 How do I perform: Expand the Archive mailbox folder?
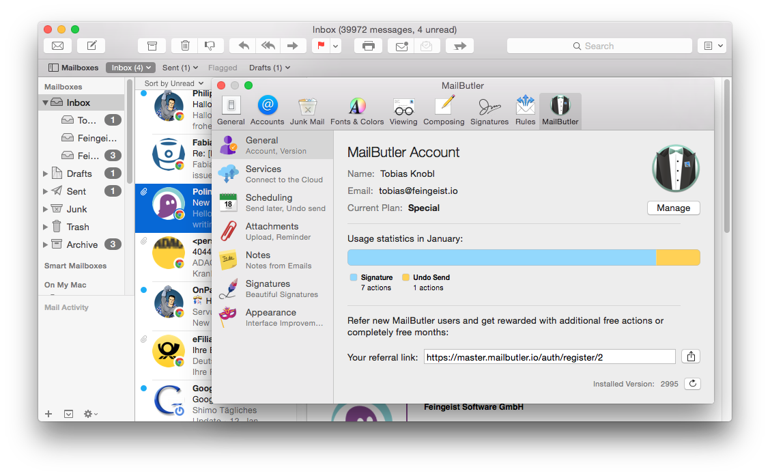pyautogui.click(x=46, y=244)
